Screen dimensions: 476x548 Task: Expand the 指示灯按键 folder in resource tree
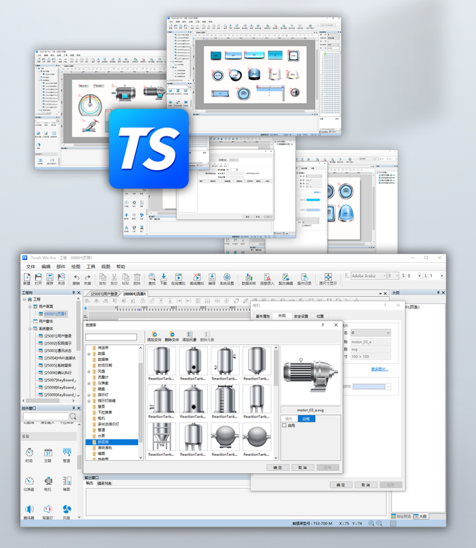[88, 400]
